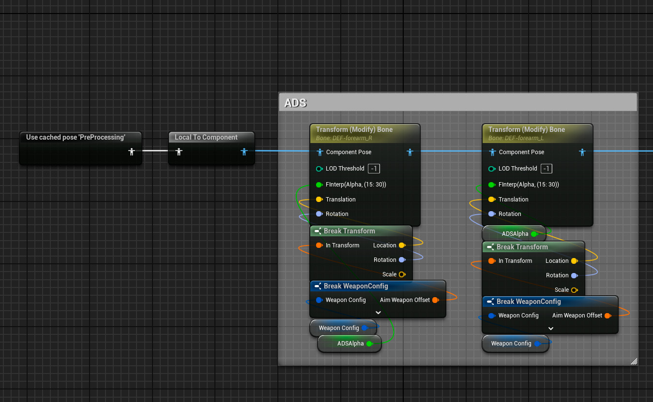This screenshot has height=402, width=653.
Task: Click Aim Weapon Offset pin on right Break WeaponConfig
Action: pos(607,316)
